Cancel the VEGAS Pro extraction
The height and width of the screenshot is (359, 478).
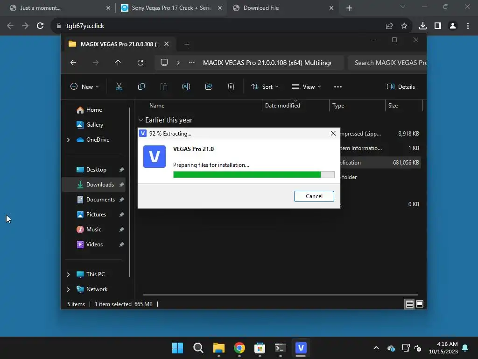tap(314, 196)
